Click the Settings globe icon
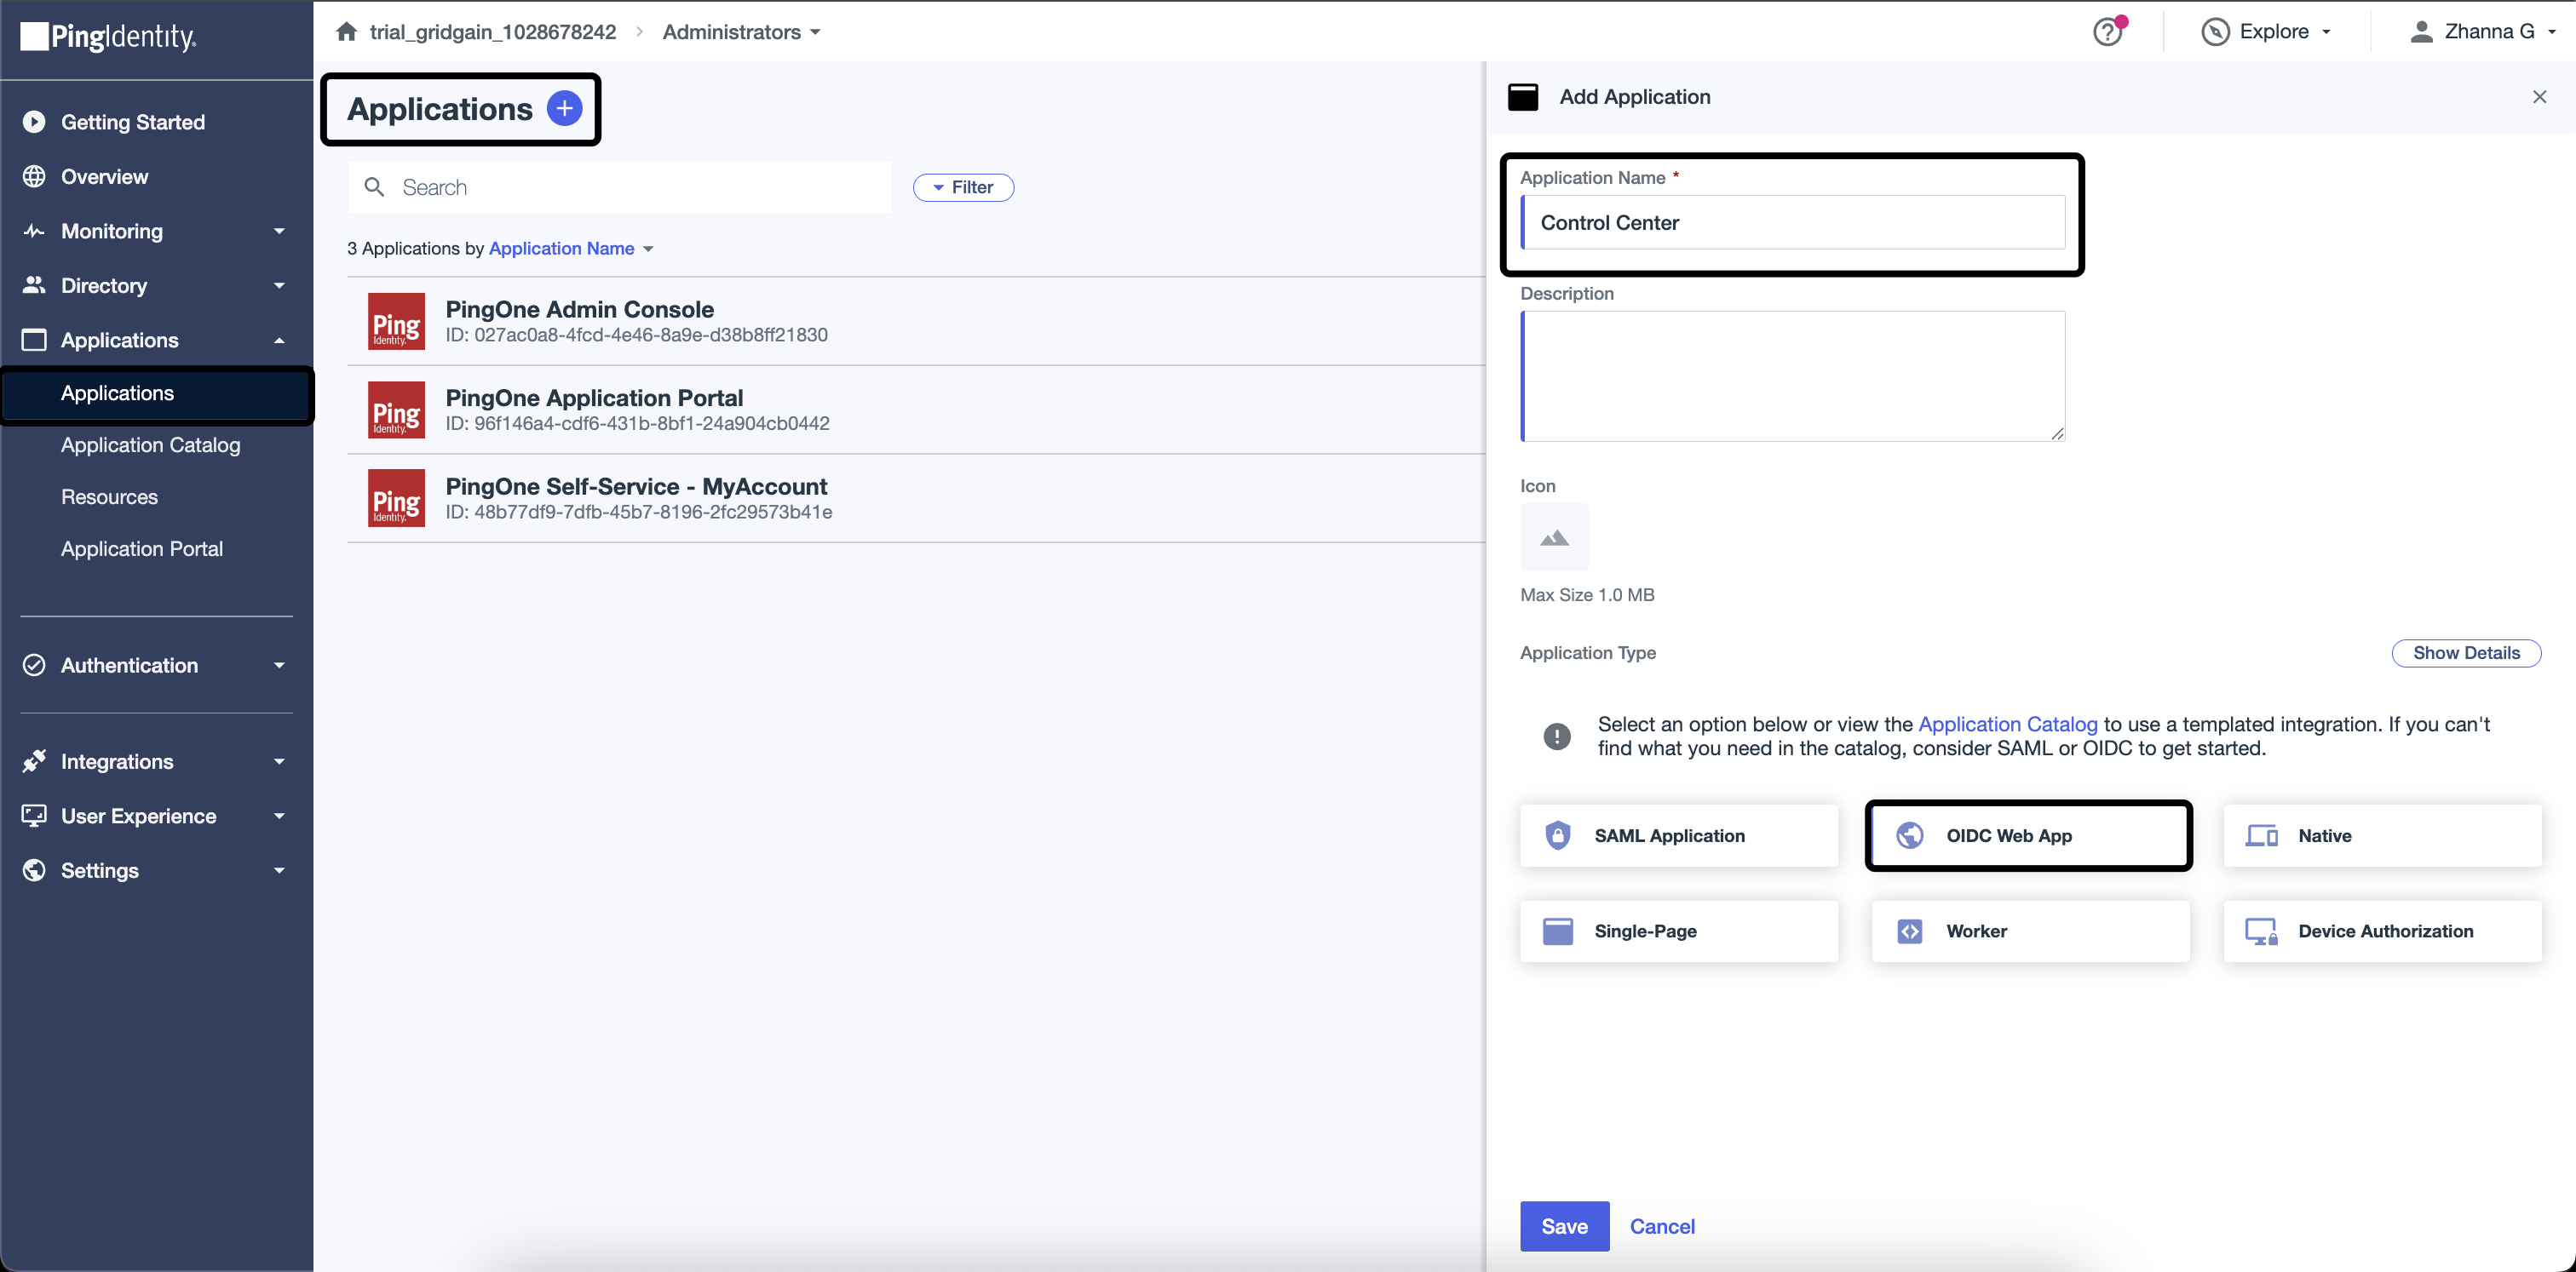This screenshot has width=2576, height=1272. click(34, 870)
